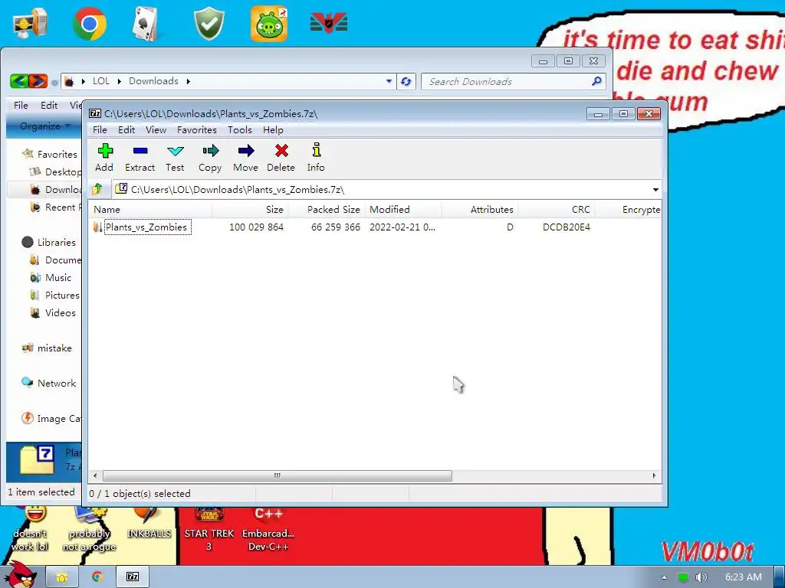The height and width of the screenshot is (588, 785).
Task: Open Explorer address bar history dropdown
Action: pyautogui.click(x=389, y=81)
